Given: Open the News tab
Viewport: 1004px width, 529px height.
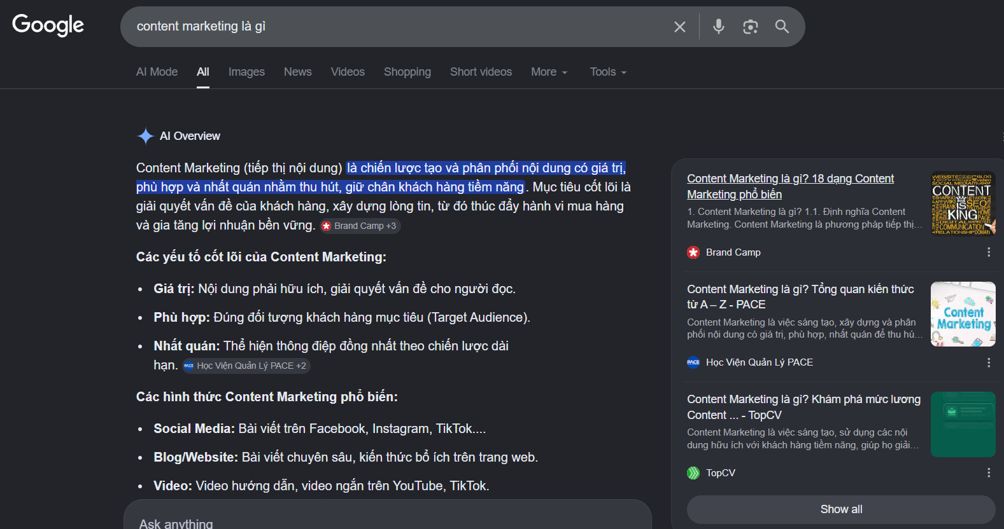Looking at the screenshot, I should click(298, 72).
